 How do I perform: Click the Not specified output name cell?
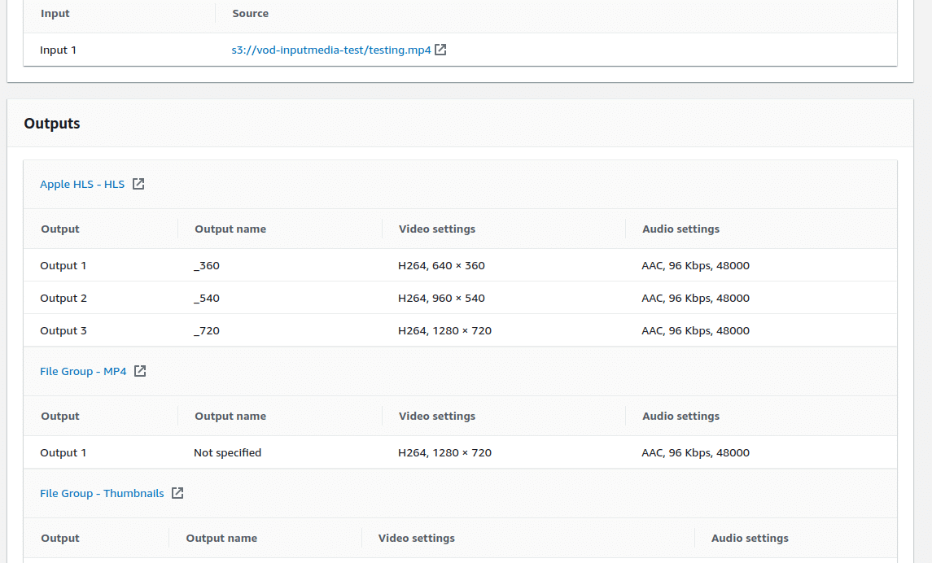(227, 452)
